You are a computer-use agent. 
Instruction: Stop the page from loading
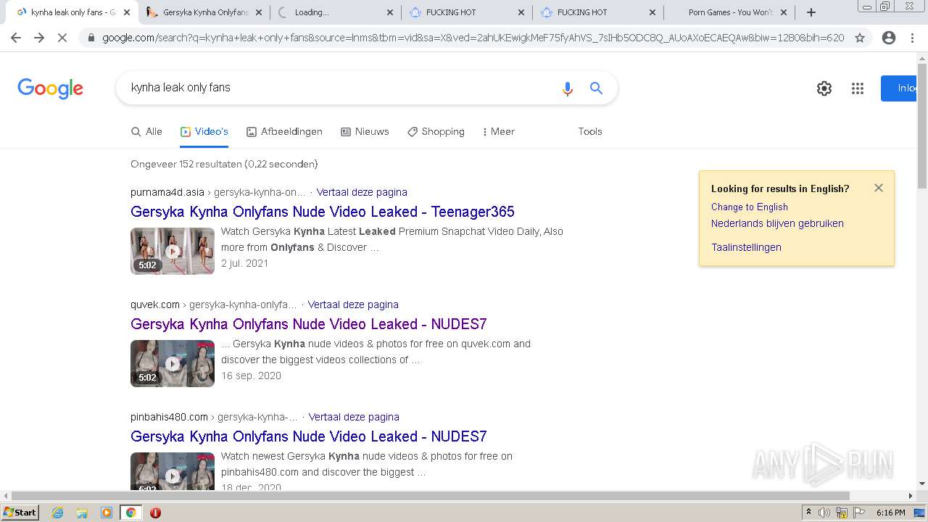click(62, 38)
